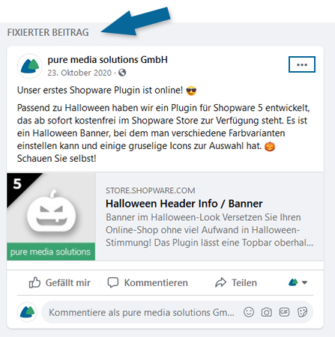
Task: Click the FIXIERTER BEITRAG heading
Action: [x=48, y=32]
